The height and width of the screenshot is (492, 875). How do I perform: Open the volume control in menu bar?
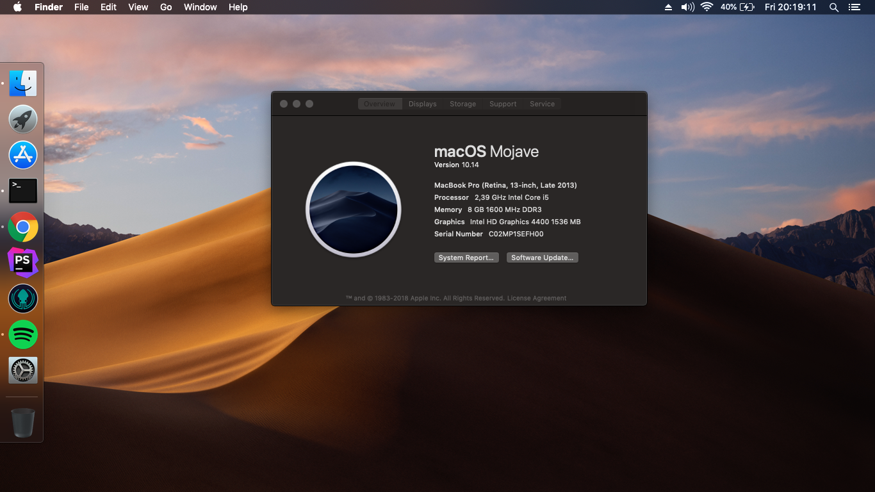pos(688,7)
